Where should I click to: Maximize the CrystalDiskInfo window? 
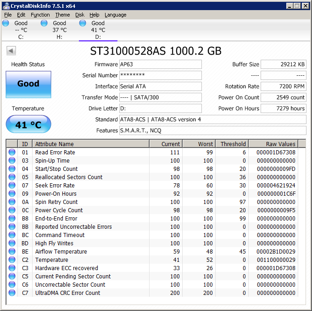point(297,6)
